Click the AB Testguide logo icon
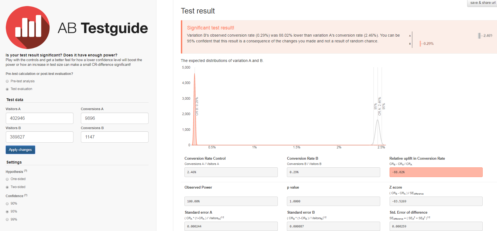Image resolution: width=497 pixels, height=231 pixels. click(28, 28)
